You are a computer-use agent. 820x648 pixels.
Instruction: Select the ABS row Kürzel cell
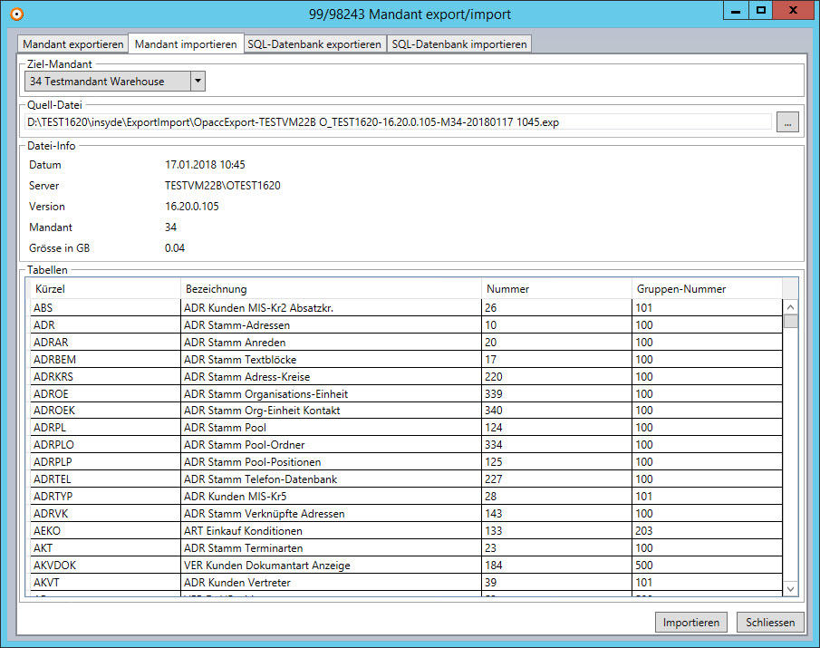tap(104, 307)
